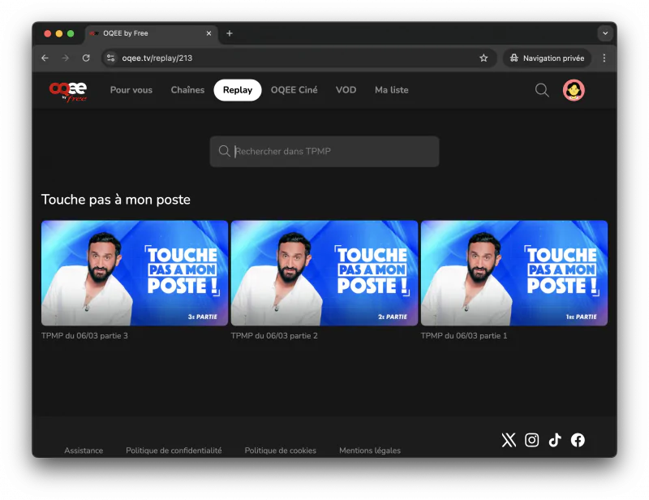This screenshot has width=649, height=500.
Task: Open the Instagram social link
Action: [x=531, y=440]
